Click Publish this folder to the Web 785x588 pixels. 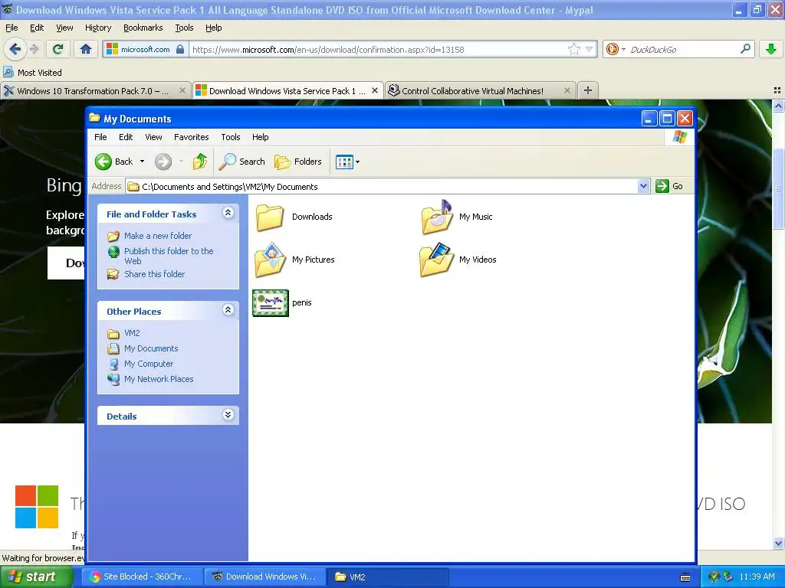(168, 256)
